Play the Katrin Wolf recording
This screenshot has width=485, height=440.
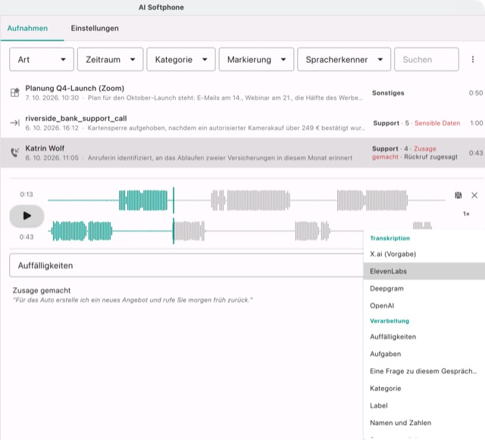pyautogui.click(x=27, y=216)
